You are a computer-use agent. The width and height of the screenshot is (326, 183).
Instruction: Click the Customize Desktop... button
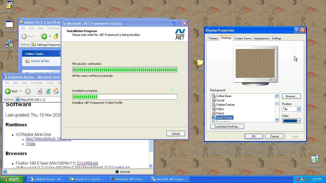pyautogui.click(x=227, y=127)
